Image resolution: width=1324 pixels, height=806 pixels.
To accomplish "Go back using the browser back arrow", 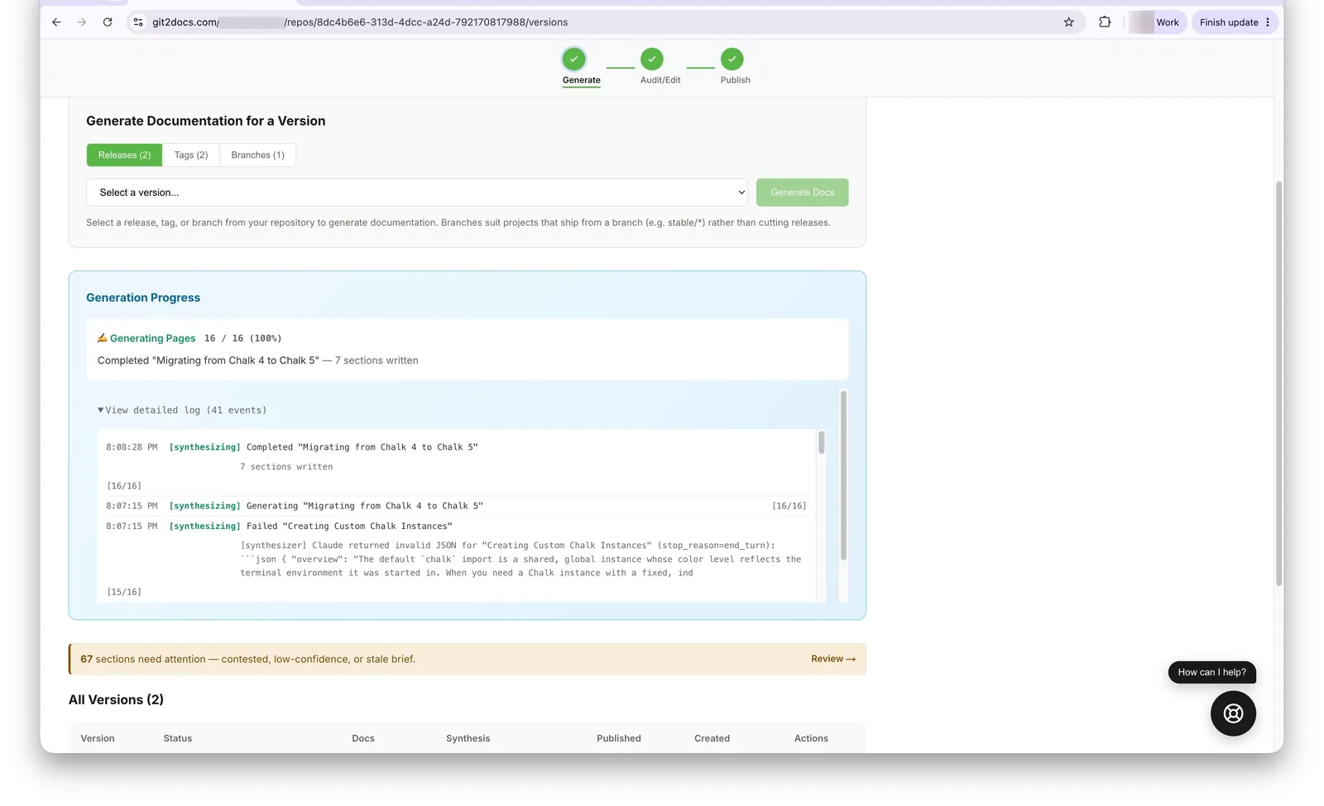I will click(56, 22).
